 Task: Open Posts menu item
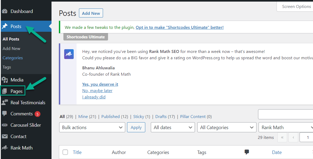[16, 26]
